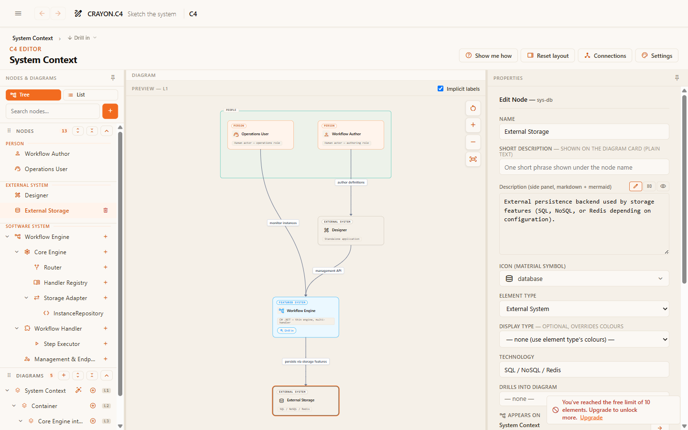Pin the Properties panel
Screen dimensions: 688x430
[677, 78]
